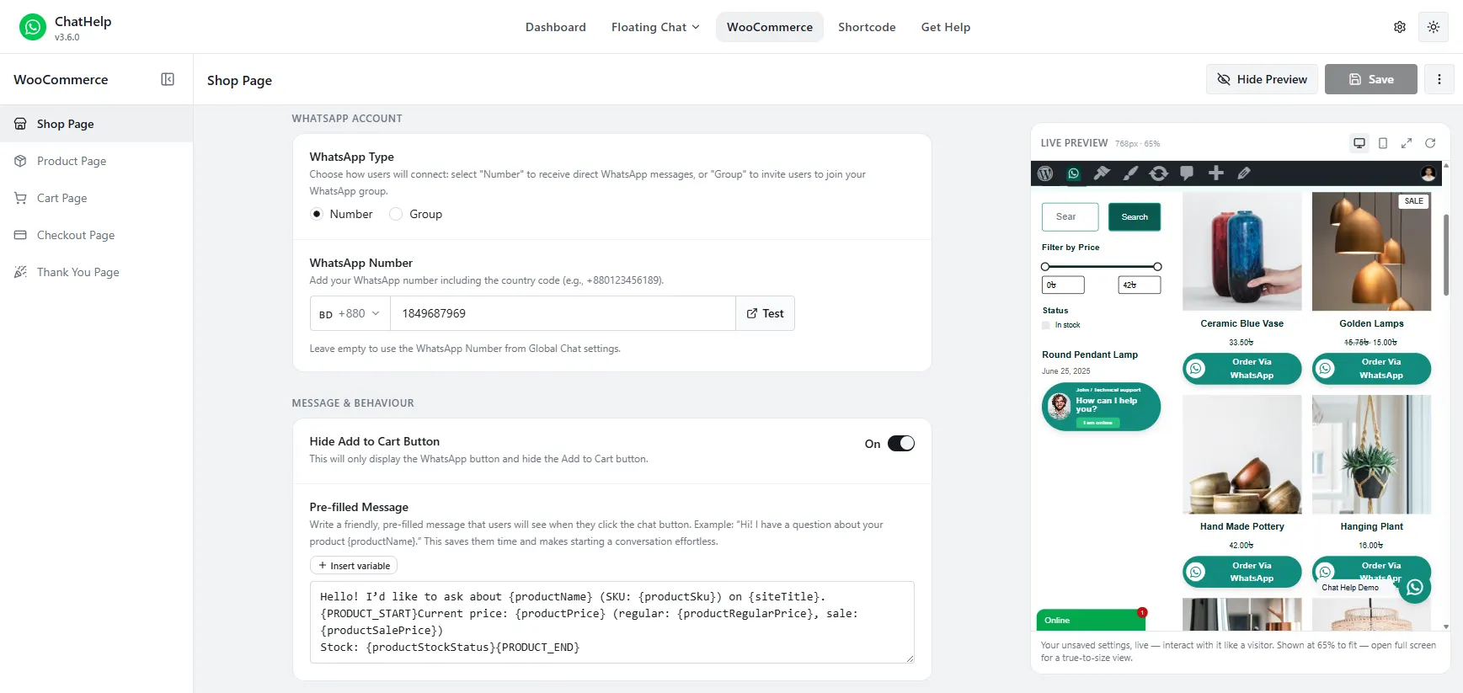Click the paintbrush customize icon in preview
The image size is (1463, 693).
click(1130, 173)
